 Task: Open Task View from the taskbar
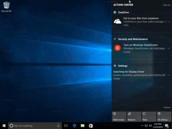click(66, 126)
